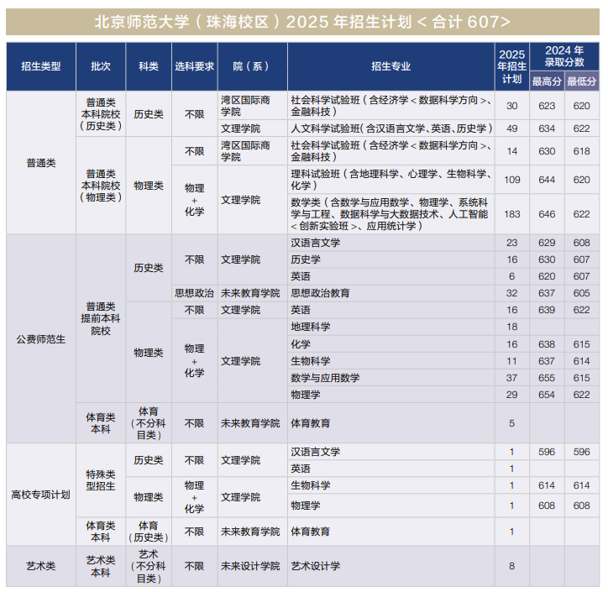Select the 招生类型 column header
Screen dimensions: 608x592
tap(41, 66)
